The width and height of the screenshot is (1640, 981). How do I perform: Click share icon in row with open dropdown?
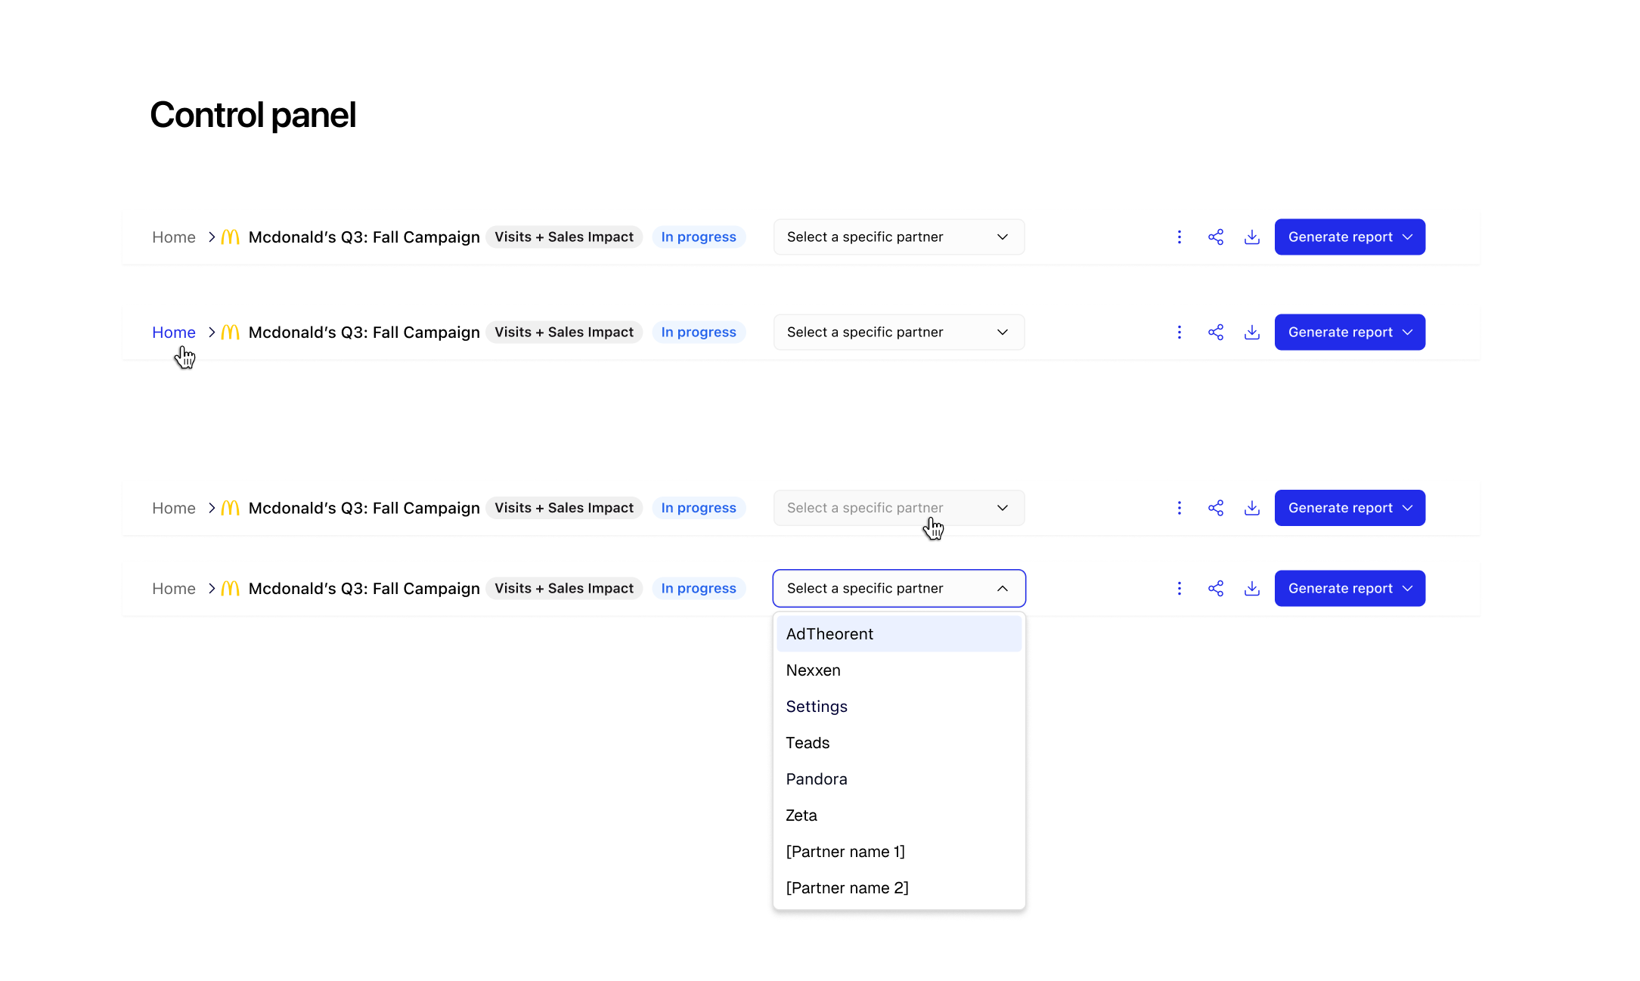(x=1215, y=589)
